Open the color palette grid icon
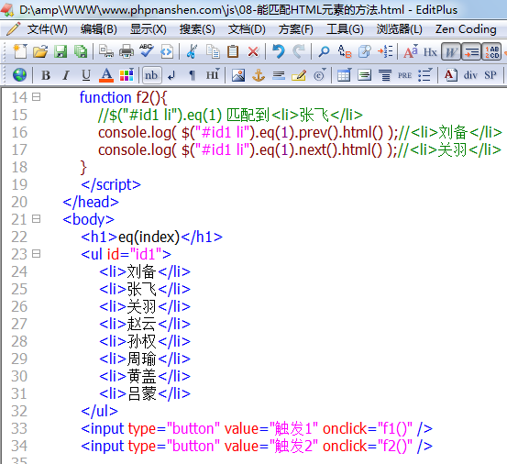507x464 pixels. pyautogui.click(x=127, y=75)
